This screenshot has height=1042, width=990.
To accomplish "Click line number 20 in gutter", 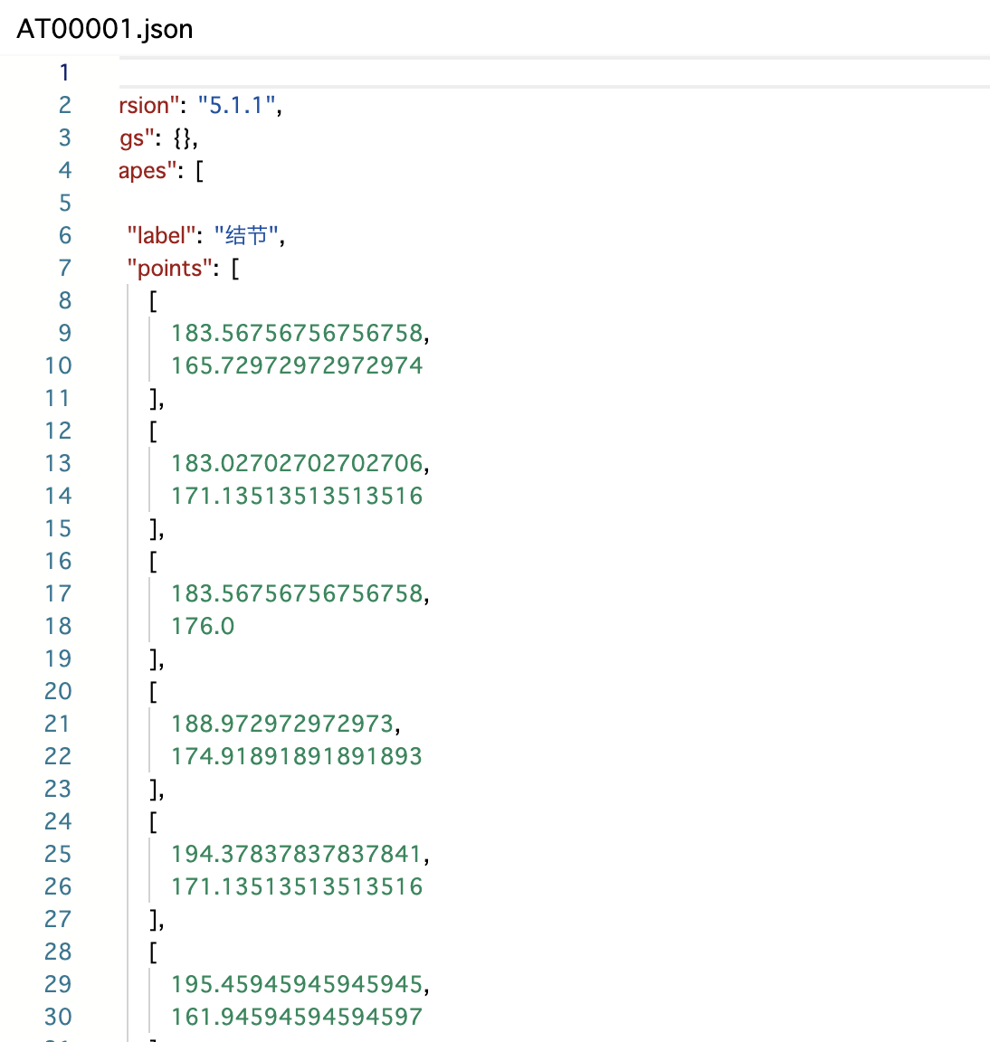I will tap(58, 691).
